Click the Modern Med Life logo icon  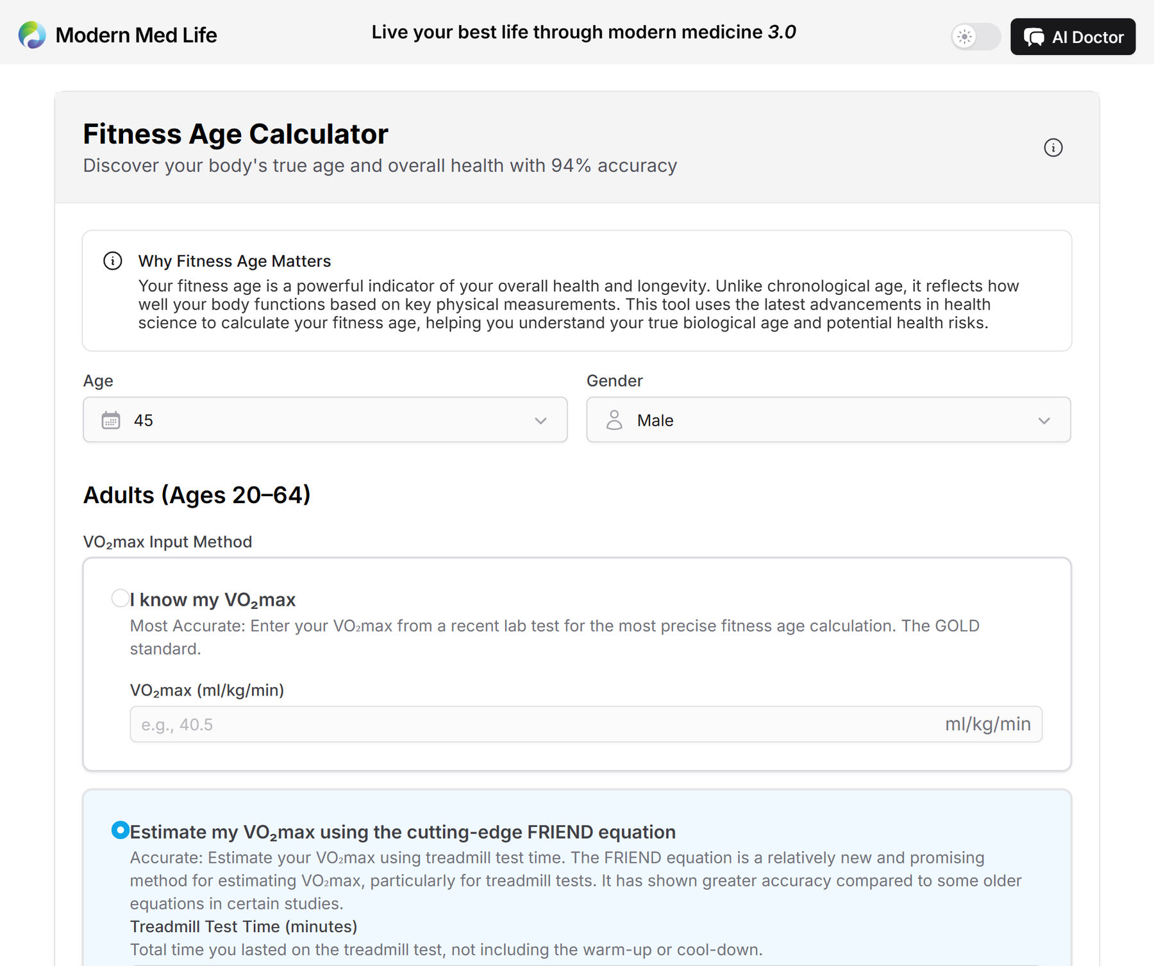pyautogui.click(x=32, y=35)
